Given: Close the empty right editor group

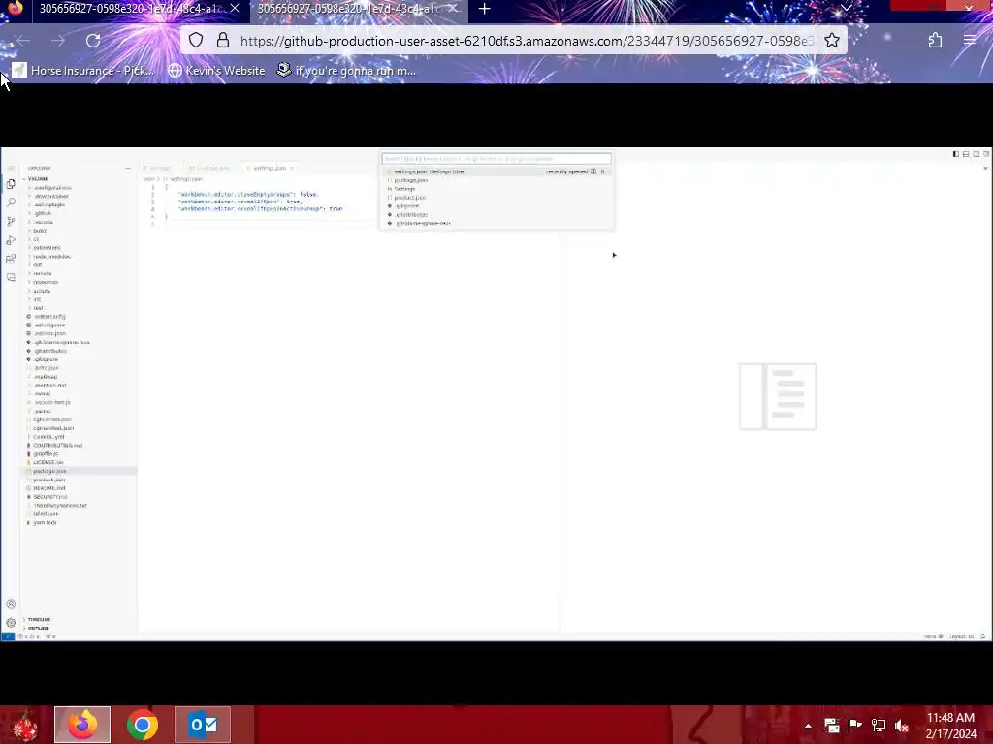Looking at the screenshot, I should (985, 169).
